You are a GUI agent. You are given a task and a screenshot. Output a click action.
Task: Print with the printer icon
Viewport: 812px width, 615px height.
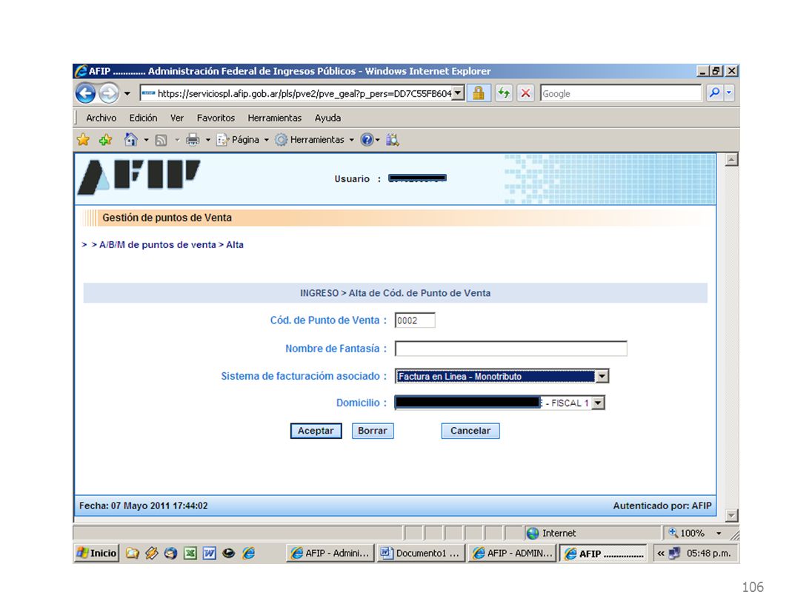pos(193,140)
